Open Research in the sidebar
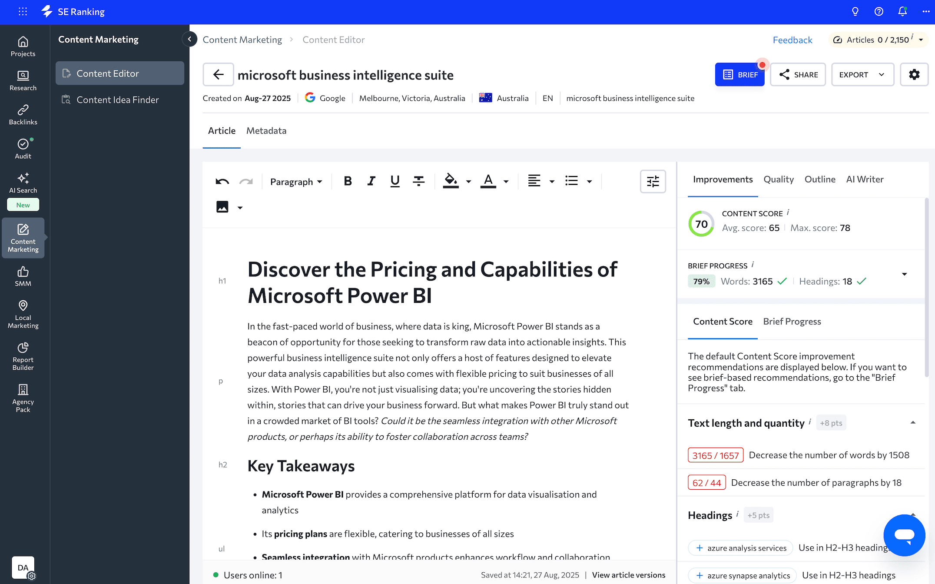The height and width of the screenshot is (584, 935). coord(23,81)
